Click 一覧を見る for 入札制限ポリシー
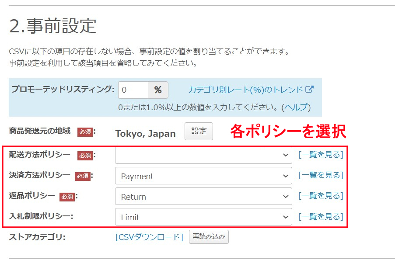 321,216
